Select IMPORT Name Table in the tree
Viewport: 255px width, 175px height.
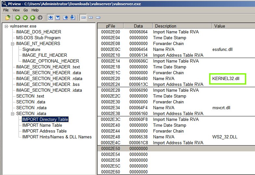coord(42,125)
